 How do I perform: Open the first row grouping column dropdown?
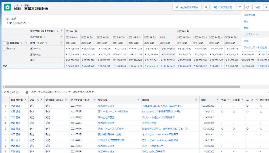(26, 43)
